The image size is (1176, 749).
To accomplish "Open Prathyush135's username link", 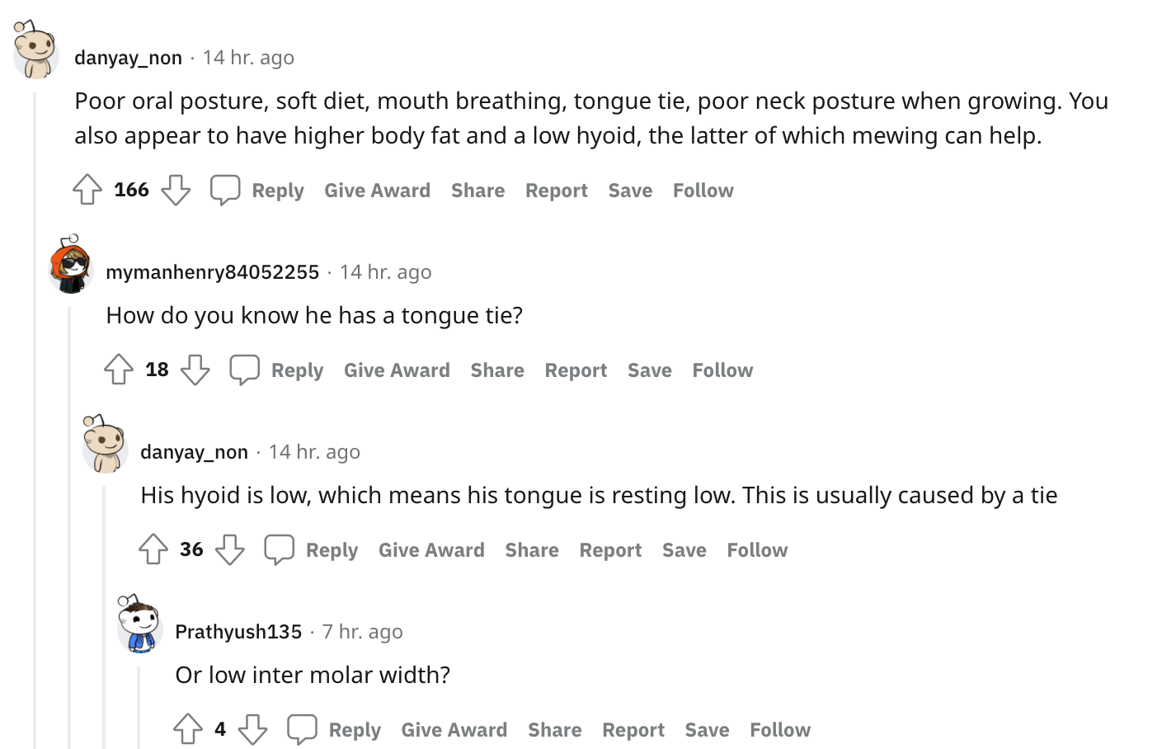I will [238, 632].
